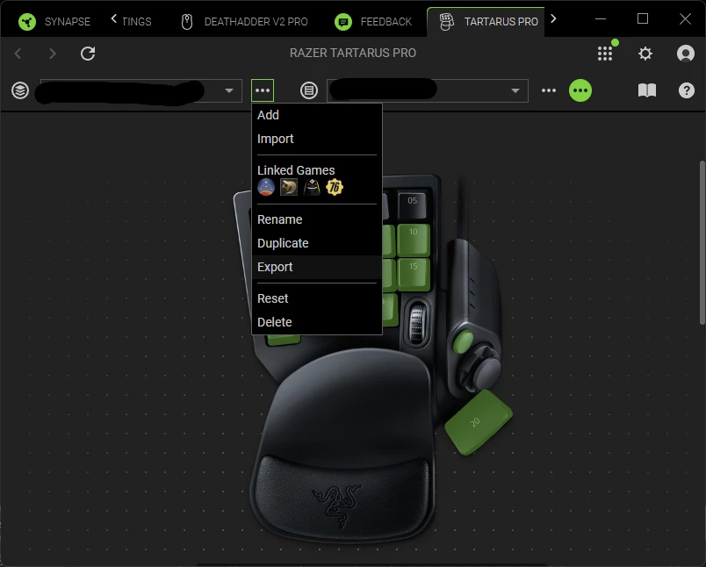Click the Linked Games label
Image resolution: width=706 pixels, height=567 pixels.
click(296, 170)
